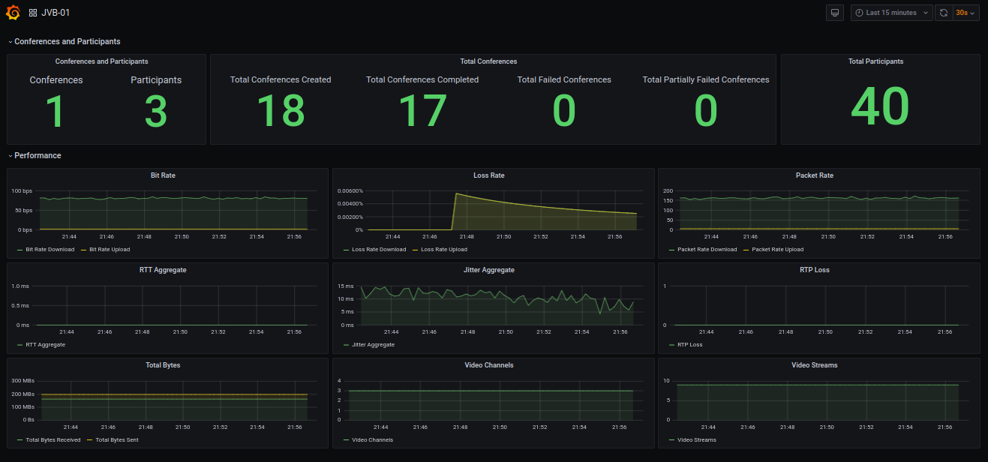This screenshot has width=988, height=462.
Task: Open the Loss Rate panel title menu
Action: pos(489,175)
